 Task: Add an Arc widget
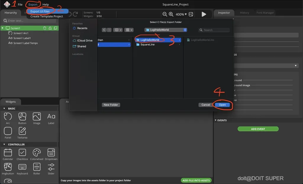point(8,119)
